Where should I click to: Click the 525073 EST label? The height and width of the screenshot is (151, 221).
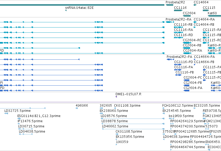(x=211, y=126)
